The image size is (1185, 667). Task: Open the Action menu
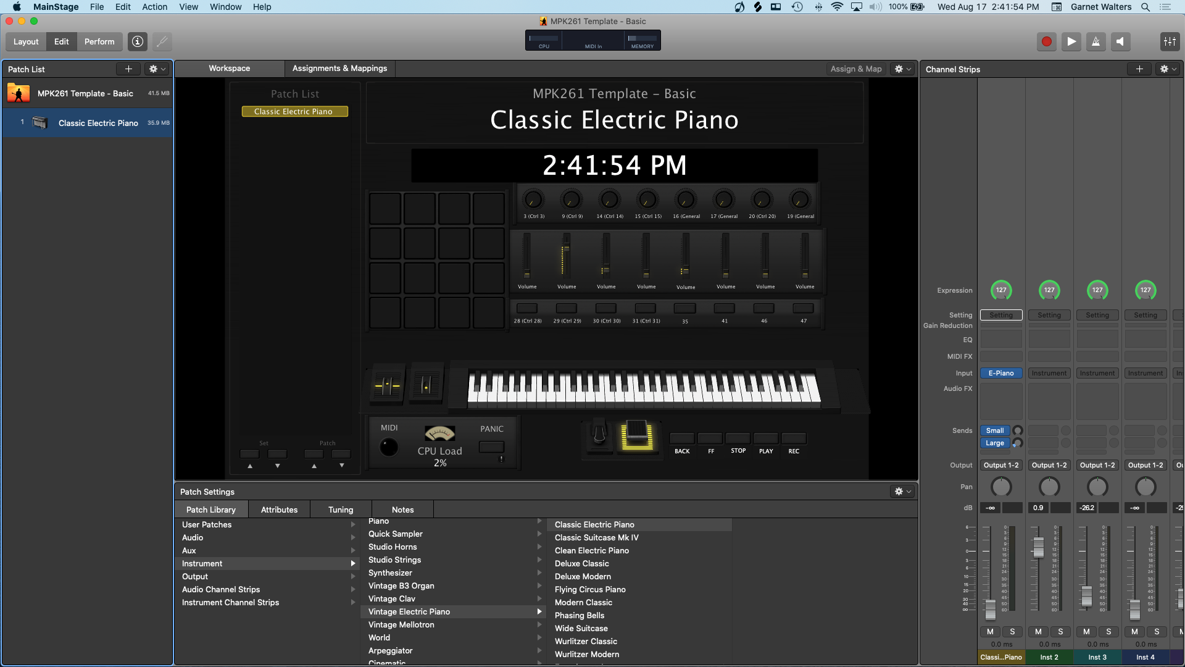tap(154, 7)
